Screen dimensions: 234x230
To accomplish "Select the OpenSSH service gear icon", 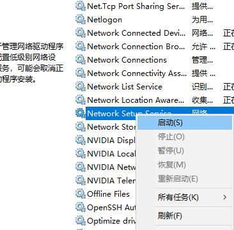I will (81, 208).
